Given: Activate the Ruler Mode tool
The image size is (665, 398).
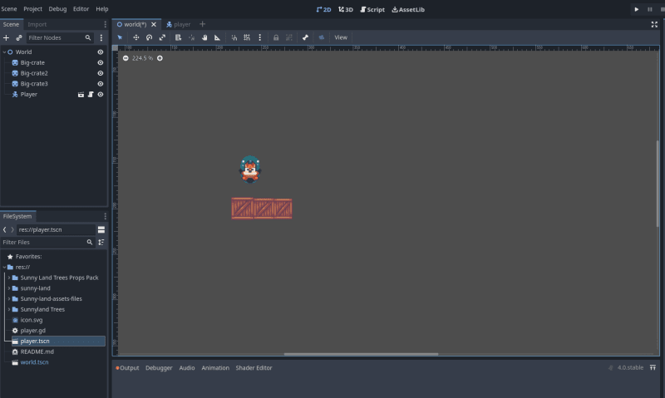Looking at the screenshot, I should tap(217, 37).
